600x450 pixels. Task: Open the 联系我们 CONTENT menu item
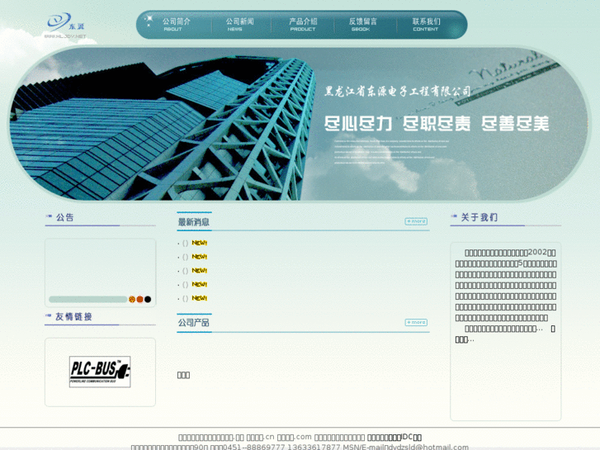[x=426, y=25]
